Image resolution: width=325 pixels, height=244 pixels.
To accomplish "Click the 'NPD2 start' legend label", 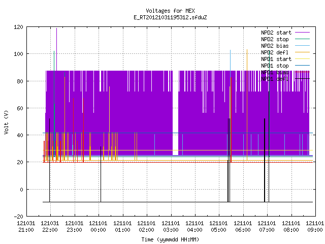I will tap(276, 33).
